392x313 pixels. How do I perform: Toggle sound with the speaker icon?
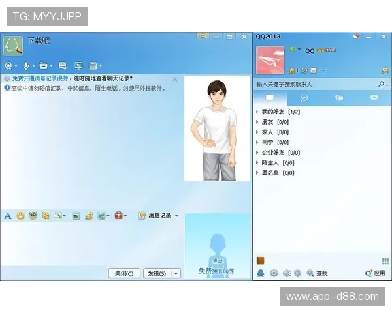click(x=286, y=273)
